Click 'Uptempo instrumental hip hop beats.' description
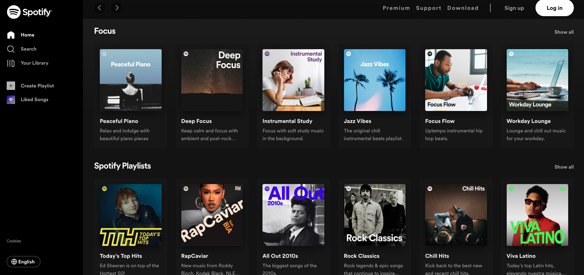584x275 pixels. coord(454,135)
